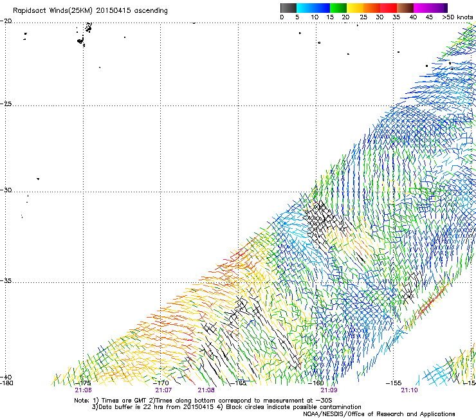
Task: Click the 'Times are GMT' note line
Action: 203,401
